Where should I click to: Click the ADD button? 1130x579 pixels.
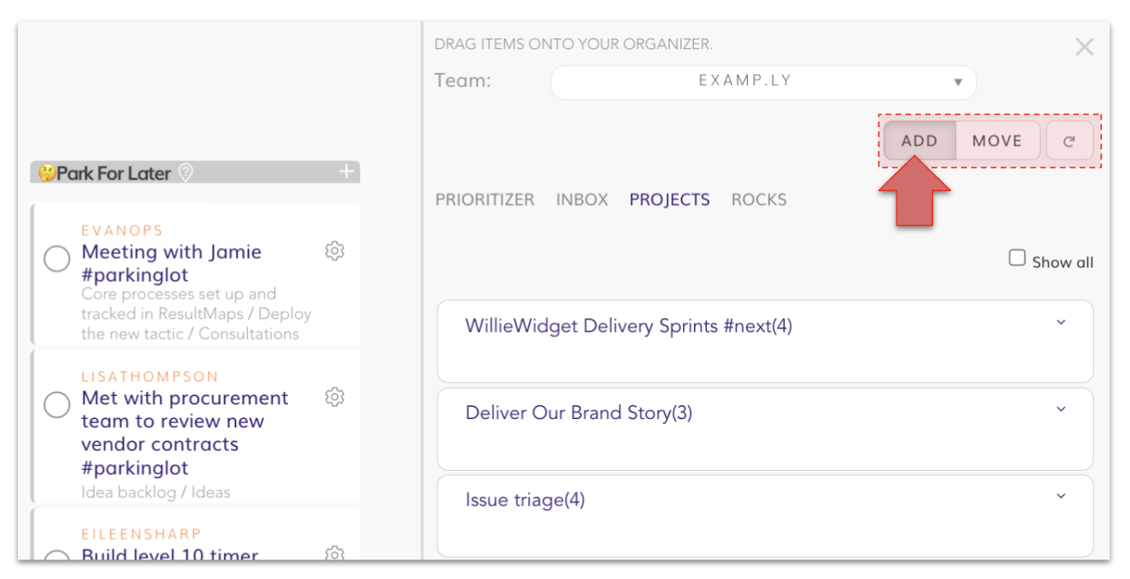919,141
